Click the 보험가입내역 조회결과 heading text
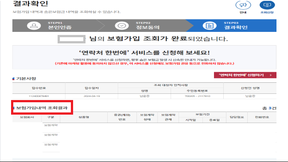The height and width of the screenshot is (162, 288). point(42,108)
